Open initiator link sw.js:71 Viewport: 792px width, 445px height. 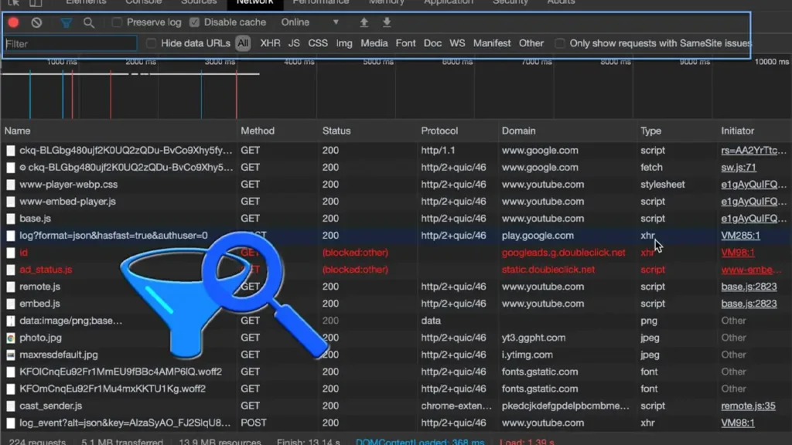pyautogui.click(x=739, y=168)
